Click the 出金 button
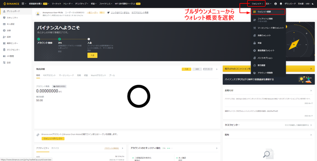Viewport: 317px width, 161px height. click(197, 69)
